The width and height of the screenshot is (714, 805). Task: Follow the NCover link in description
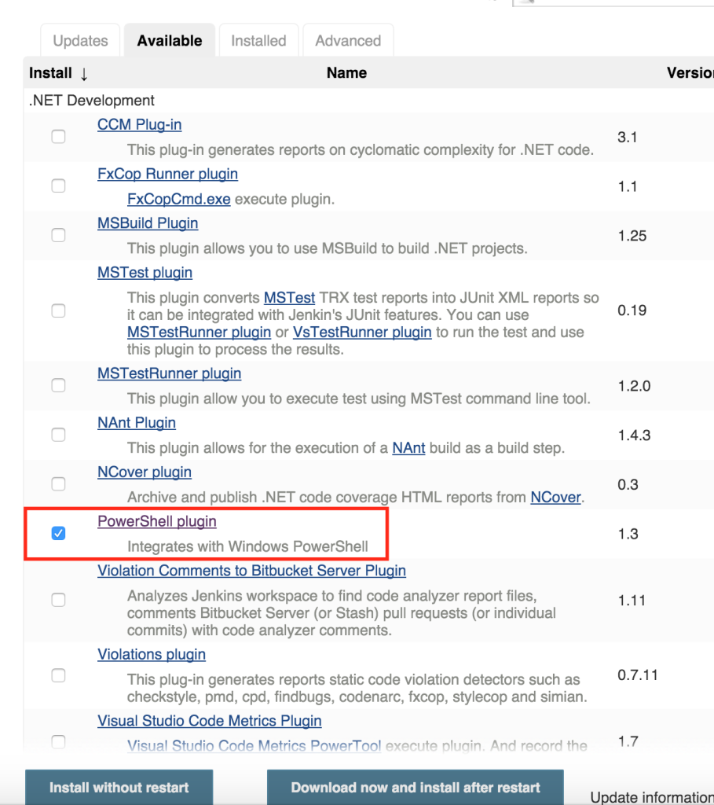pyautogui.click(x=555, y=497)
